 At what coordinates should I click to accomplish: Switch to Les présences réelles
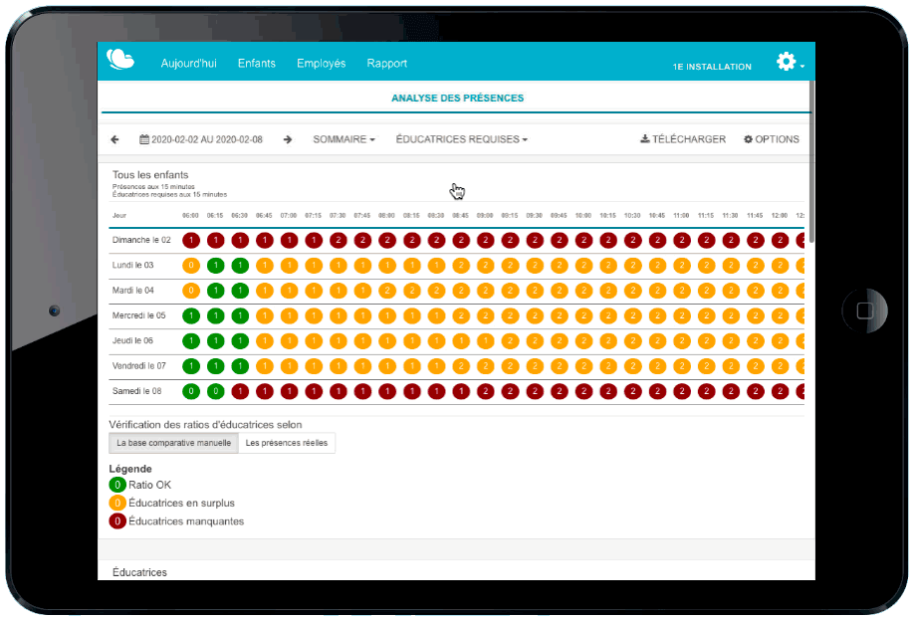(287, 443)
